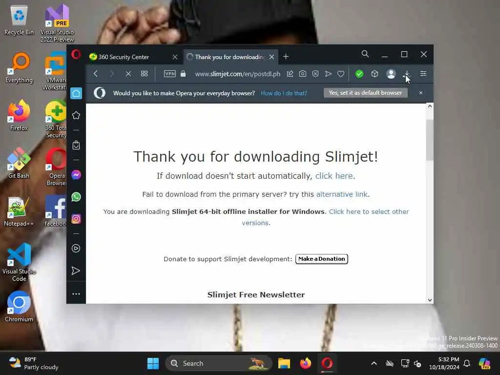Open Opera Speed Dial grid
500x375 pixels.
(144, 74)
